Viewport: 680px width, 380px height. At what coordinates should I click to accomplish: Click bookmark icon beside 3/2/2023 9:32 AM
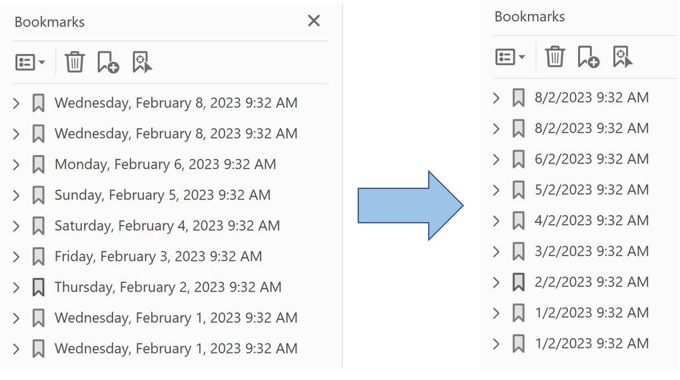[x=518, y=252]
